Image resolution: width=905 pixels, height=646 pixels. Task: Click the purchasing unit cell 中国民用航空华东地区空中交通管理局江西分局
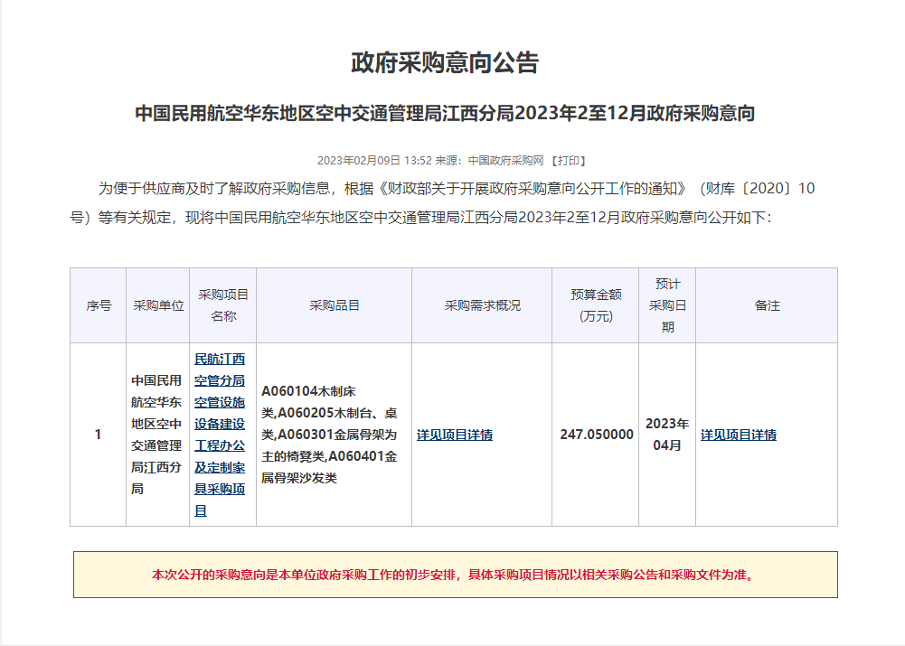pos(157,435)
